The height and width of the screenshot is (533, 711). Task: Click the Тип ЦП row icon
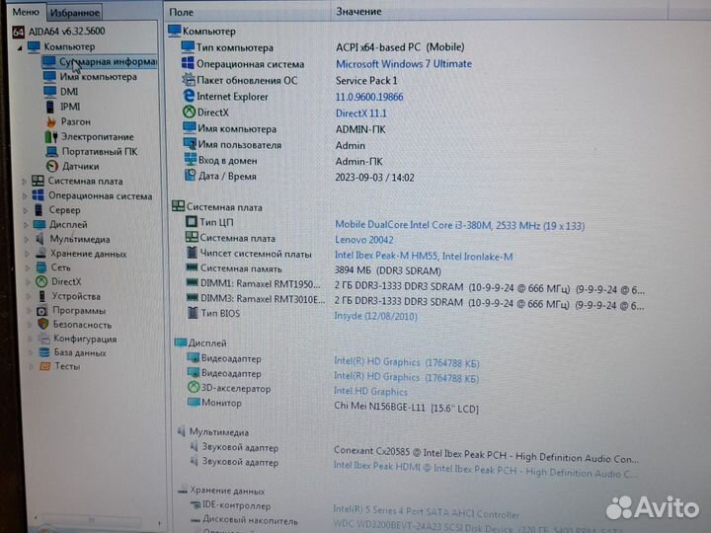[192, 222]
